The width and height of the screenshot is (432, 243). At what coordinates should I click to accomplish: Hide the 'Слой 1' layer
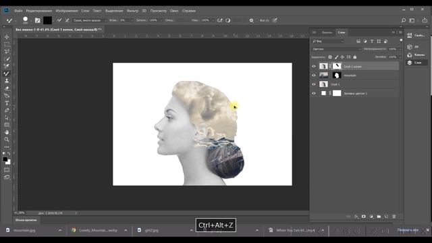313,84
